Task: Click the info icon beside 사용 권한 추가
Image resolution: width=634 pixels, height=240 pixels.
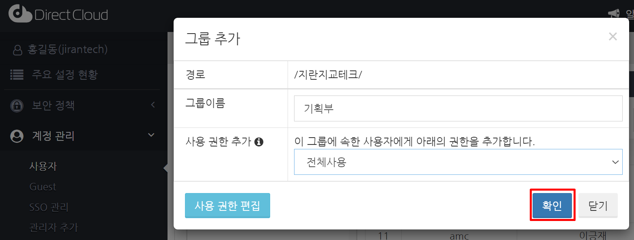Action: [259, 142]
